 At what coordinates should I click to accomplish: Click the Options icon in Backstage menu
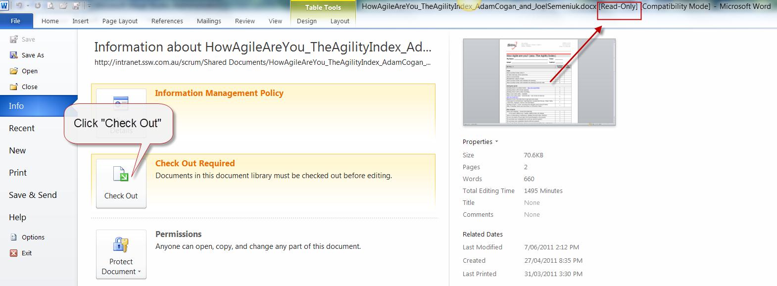pos(14,238)
